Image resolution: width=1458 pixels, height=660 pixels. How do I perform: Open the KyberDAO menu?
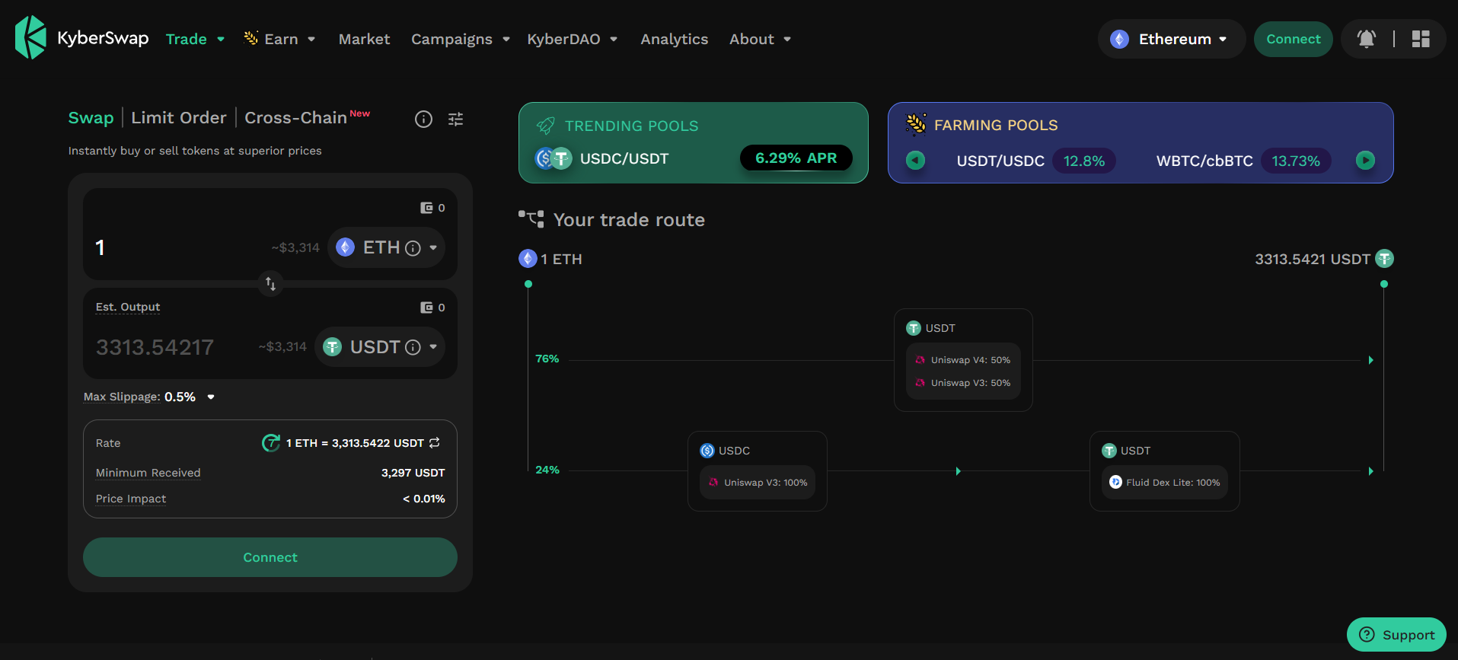pyautogui.click(x=572, y=39)
